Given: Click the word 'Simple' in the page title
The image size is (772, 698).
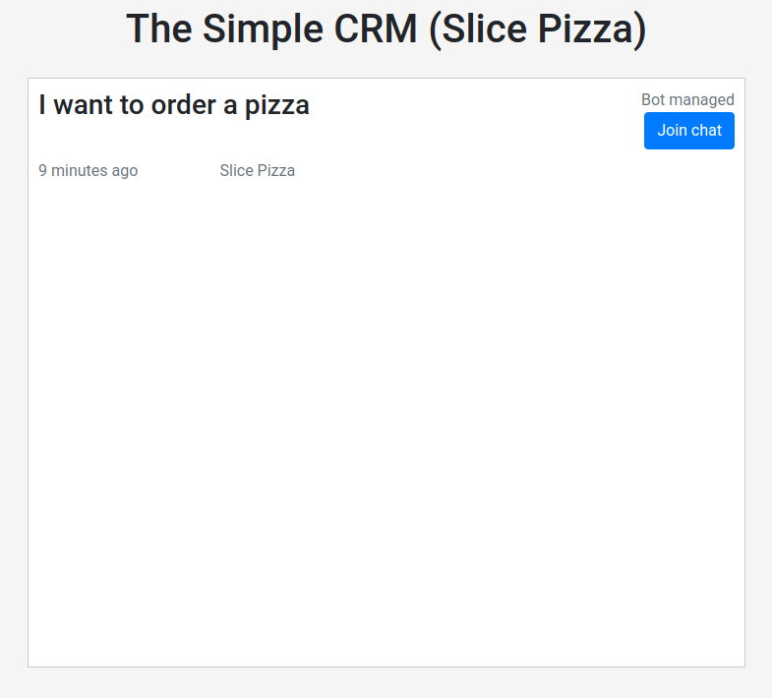Looking at the screenshot, I should [x=253, y=29].
